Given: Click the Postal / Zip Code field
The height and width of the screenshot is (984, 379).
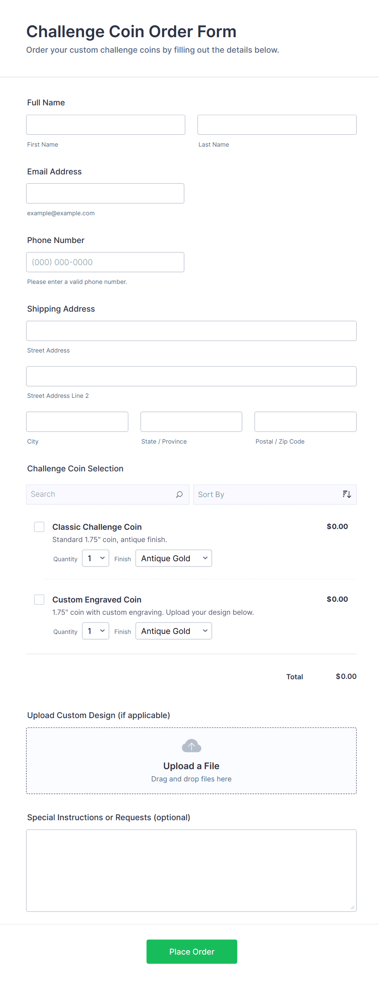Looking at the screenshot, I should pyautogui.click(x=305, y=422).
